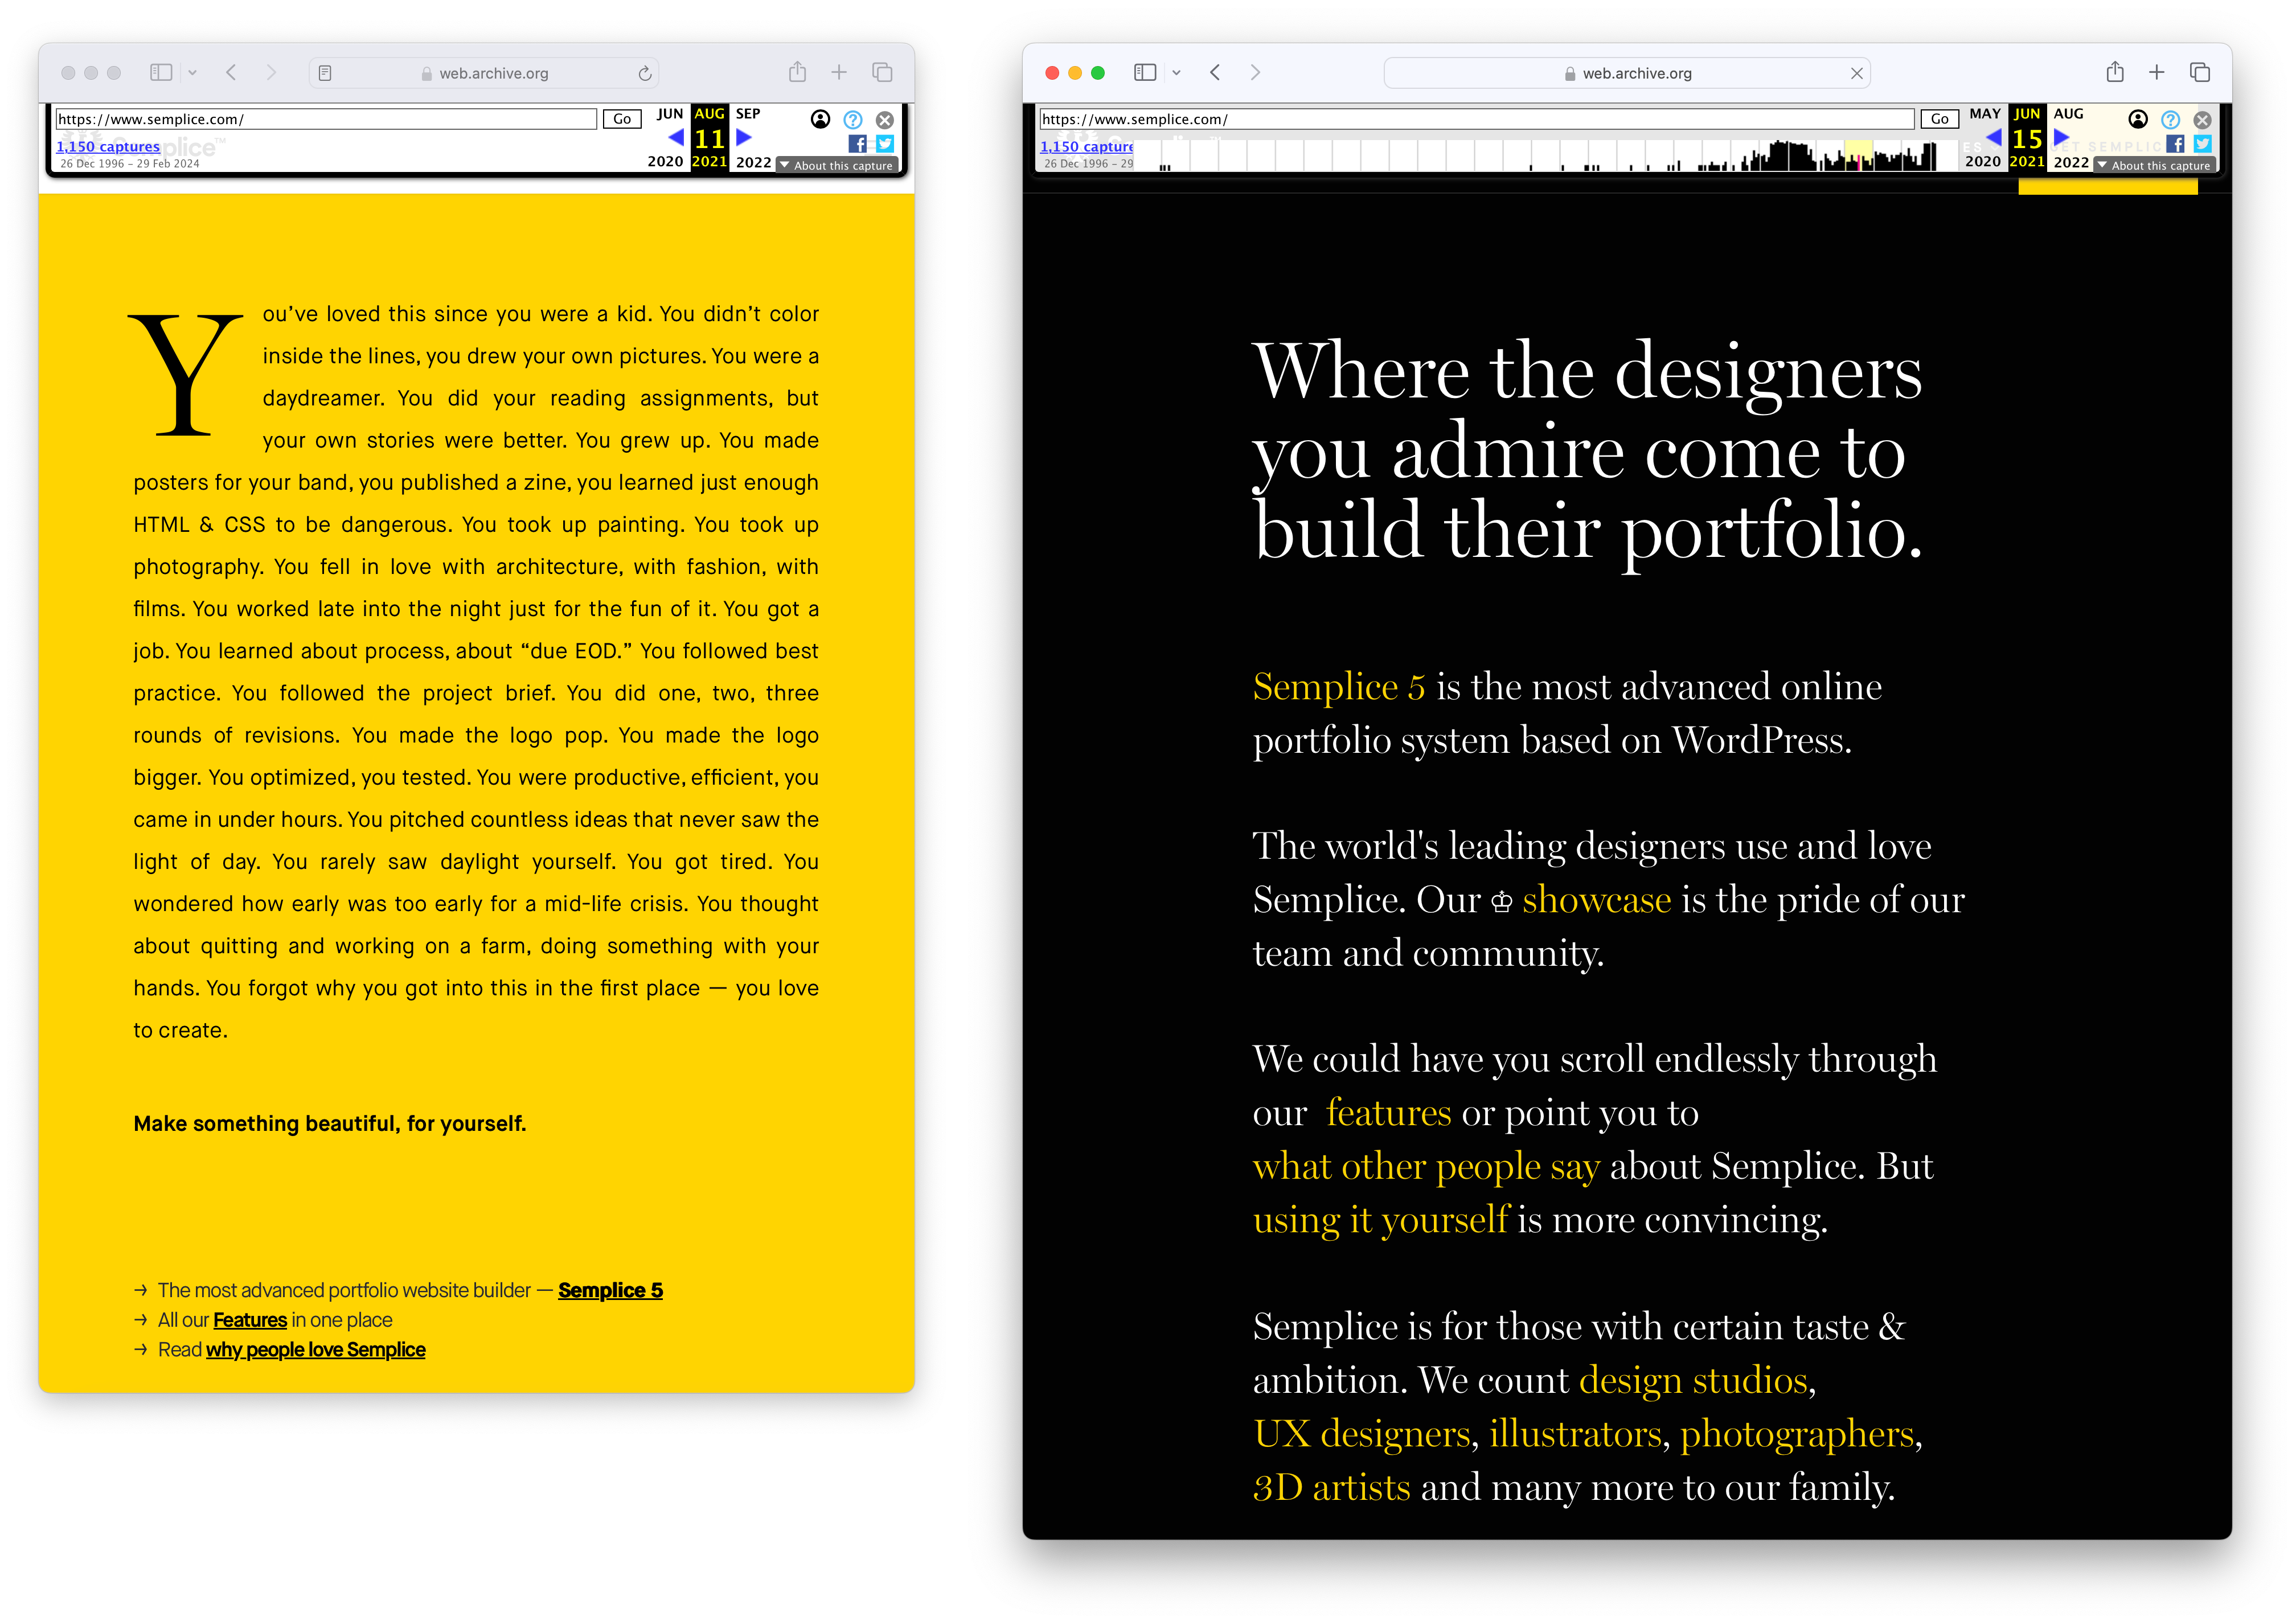The width and height of the screenshot is (2296, 1624).
Task: Show tab overview in the right window
Action: [2201, 72]
